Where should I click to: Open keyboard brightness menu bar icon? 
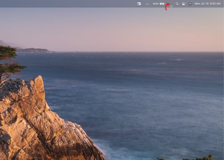point(147,4)
